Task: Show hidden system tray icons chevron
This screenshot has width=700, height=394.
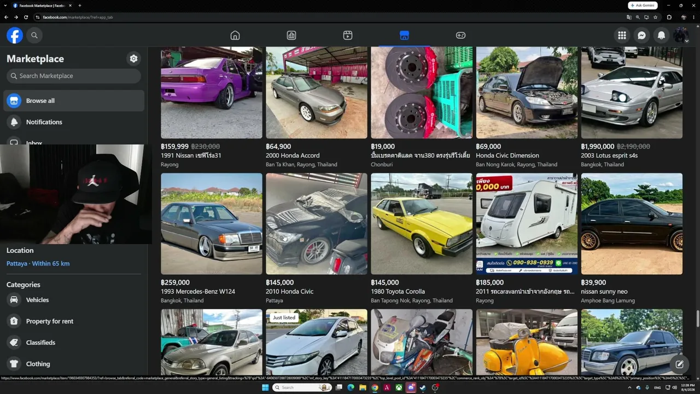Action: 629,387
